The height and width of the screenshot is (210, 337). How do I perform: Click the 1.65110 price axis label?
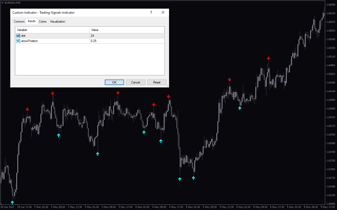[x=331, y=56]
